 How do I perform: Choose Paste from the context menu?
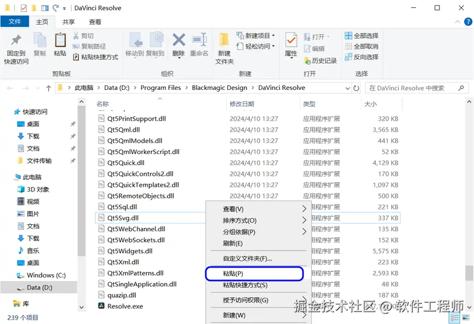point(254,274)
